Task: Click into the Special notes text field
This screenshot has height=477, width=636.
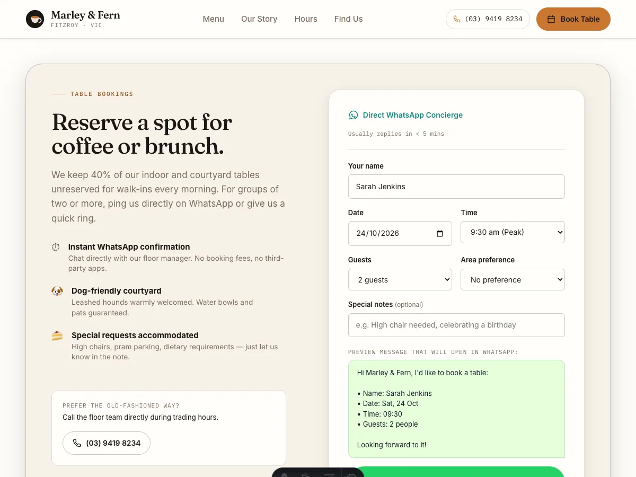Action: tap(456, 325)
